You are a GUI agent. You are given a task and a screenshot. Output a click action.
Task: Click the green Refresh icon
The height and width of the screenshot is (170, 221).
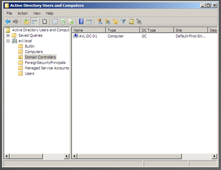(x=63, y=22)
